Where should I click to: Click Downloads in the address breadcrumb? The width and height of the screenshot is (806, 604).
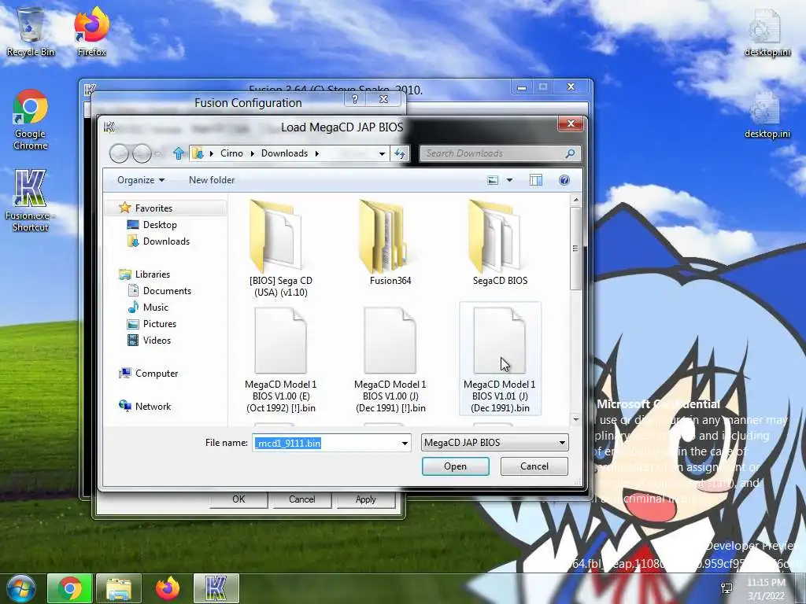[x=284, y=153]
